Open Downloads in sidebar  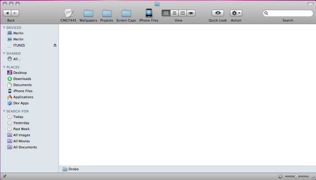coord(29,79)
